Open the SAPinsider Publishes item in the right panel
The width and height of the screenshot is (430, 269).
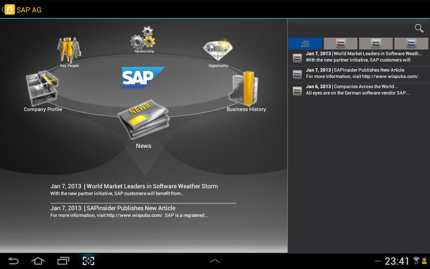click(359, 74)
